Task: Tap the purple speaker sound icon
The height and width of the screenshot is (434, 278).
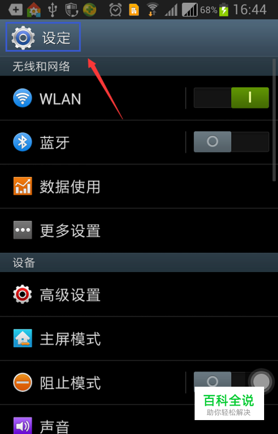Action: pos(22,426)
